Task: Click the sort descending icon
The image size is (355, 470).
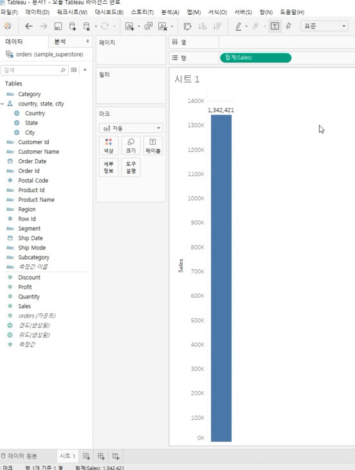Action: coord(217,26)
